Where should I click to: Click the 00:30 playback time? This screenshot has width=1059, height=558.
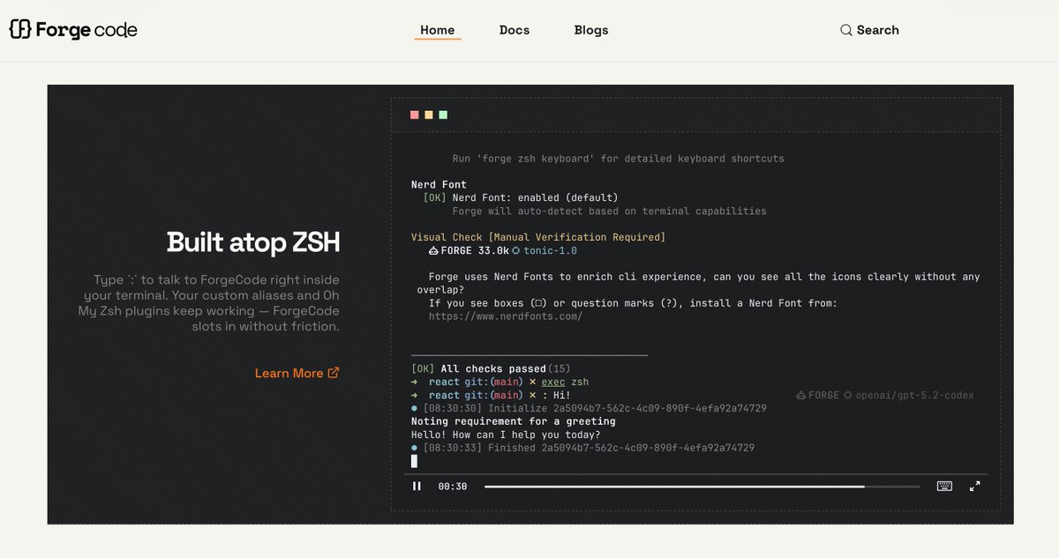(x=453, y=487)
